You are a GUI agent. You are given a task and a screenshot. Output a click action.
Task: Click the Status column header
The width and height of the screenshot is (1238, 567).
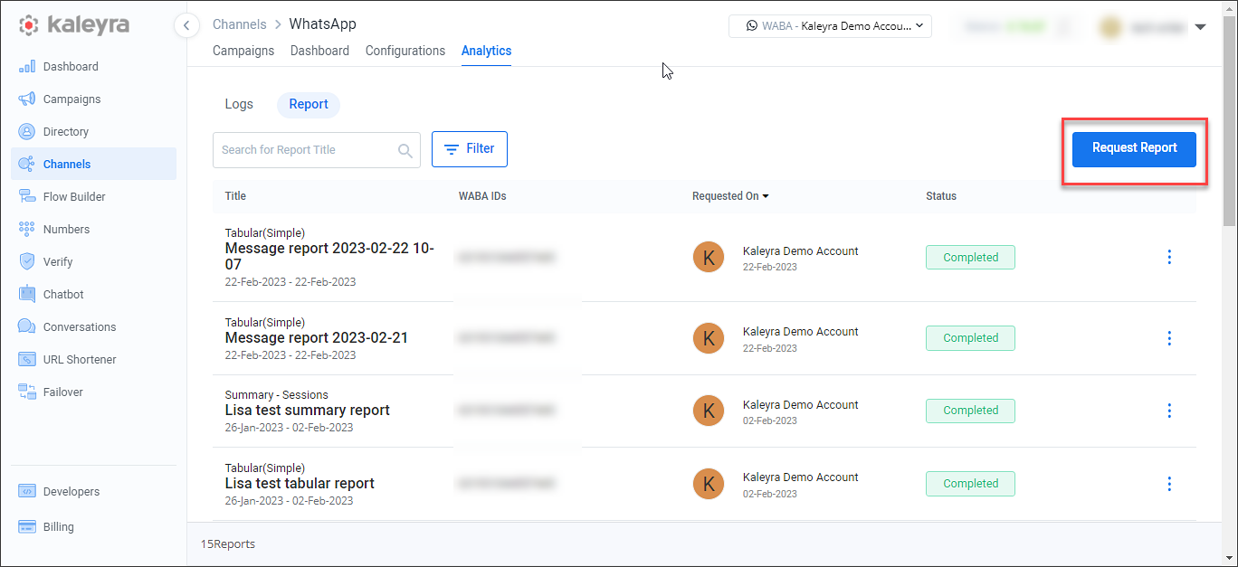coord(941,196)
